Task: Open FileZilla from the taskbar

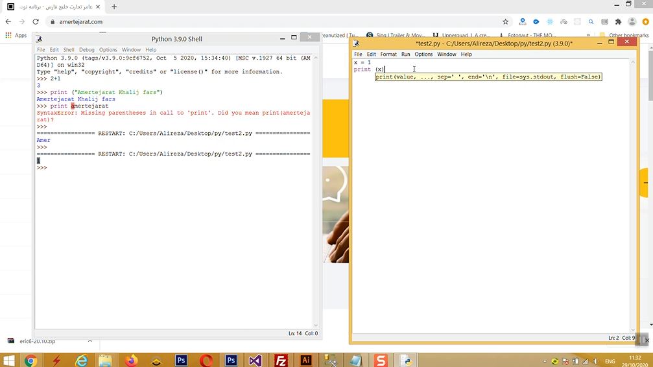Action: (281, 361)
